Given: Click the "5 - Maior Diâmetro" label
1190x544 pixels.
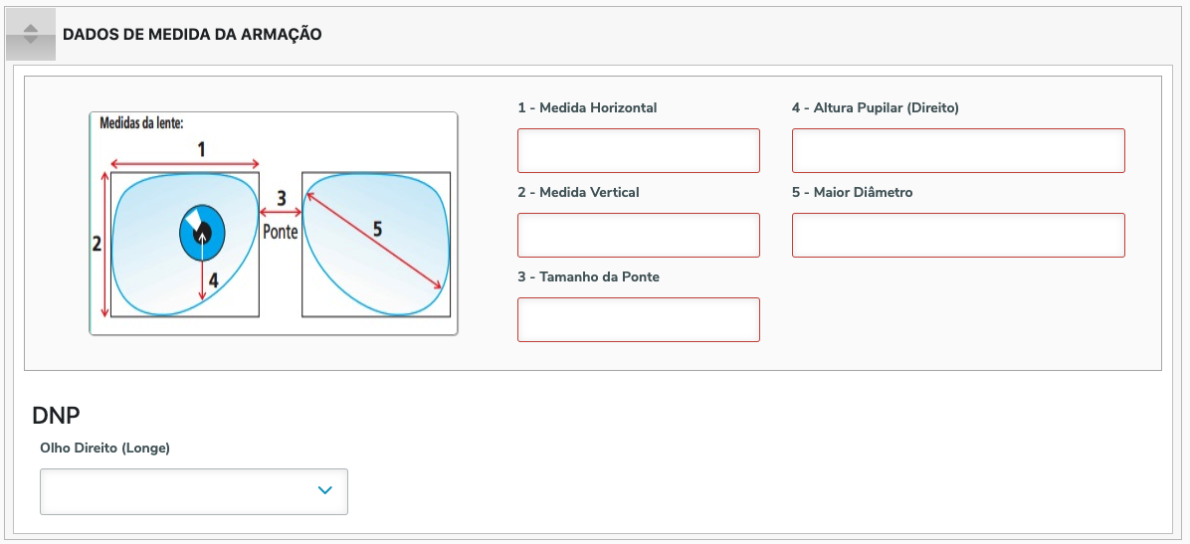Looking at the screenshot, I should [x=852, y=192].
